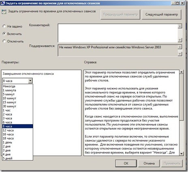Click the Следующий параметр button
188x172 pixels.
click(162, 15)
